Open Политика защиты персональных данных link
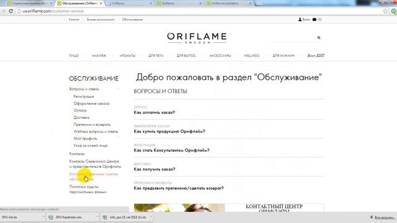Image resolution: width=397 pixels, height=223 pixels. click(87, 190)
